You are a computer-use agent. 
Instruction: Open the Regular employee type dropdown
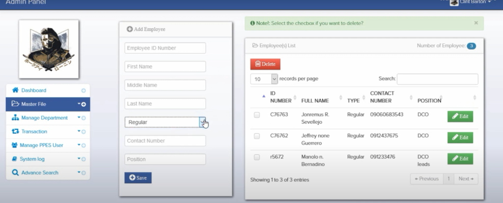165,122
